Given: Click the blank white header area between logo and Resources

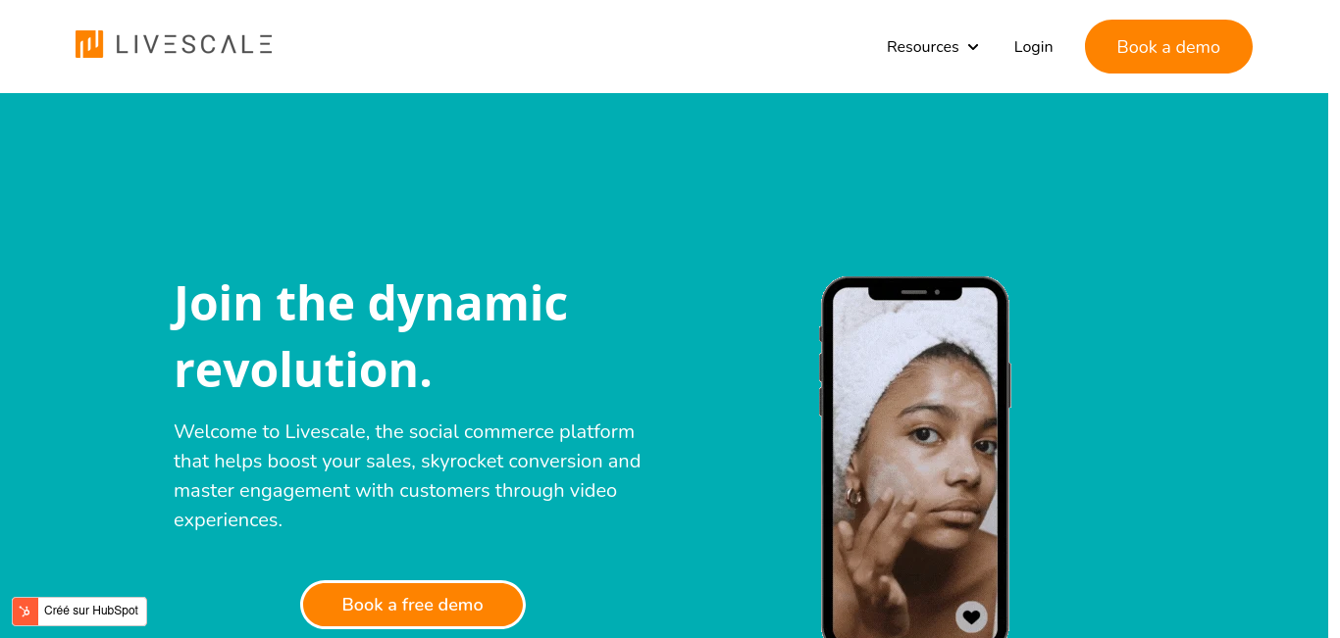Looking at the screenshot, I should 579,46.
